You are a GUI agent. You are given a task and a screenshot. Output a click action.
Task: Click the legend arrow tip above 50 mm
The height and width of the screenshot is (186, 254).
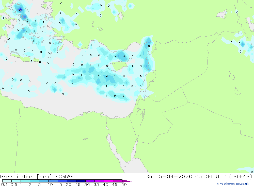tap(127, 181)
